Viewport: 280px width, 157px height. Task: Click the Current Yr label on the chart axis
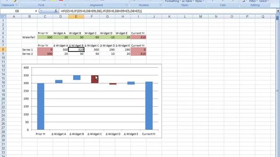point(149,134)
